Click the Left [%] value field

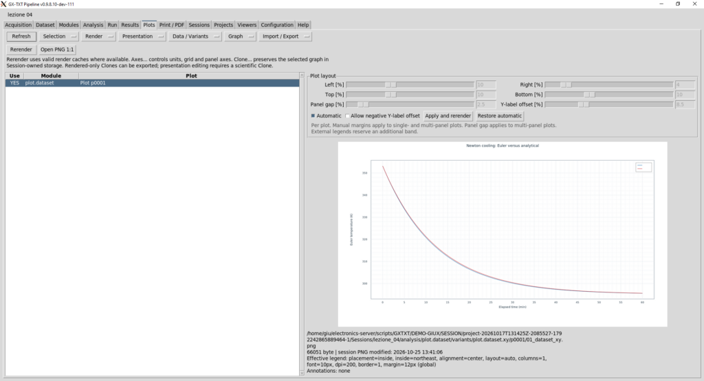click(486, 84)
